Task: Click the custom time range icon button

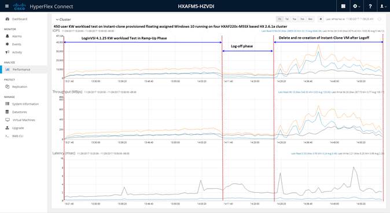Action: click(x=321, y=19)
